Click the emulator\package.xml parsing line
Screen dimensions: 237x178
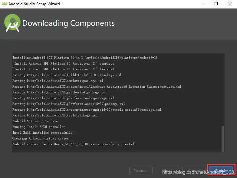click(58, 81)
